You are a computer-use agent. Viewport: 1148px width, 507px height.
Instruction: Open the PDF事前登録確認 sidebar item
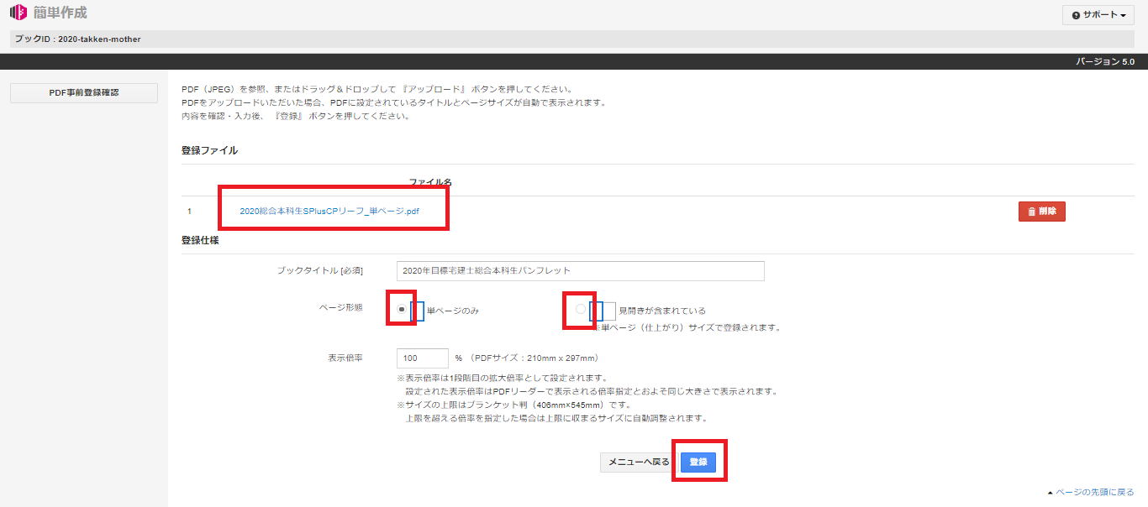click(84, 92)
